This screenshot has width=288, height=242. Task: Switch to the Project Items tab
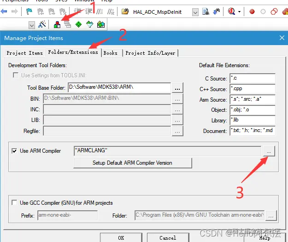pos(24,53)
